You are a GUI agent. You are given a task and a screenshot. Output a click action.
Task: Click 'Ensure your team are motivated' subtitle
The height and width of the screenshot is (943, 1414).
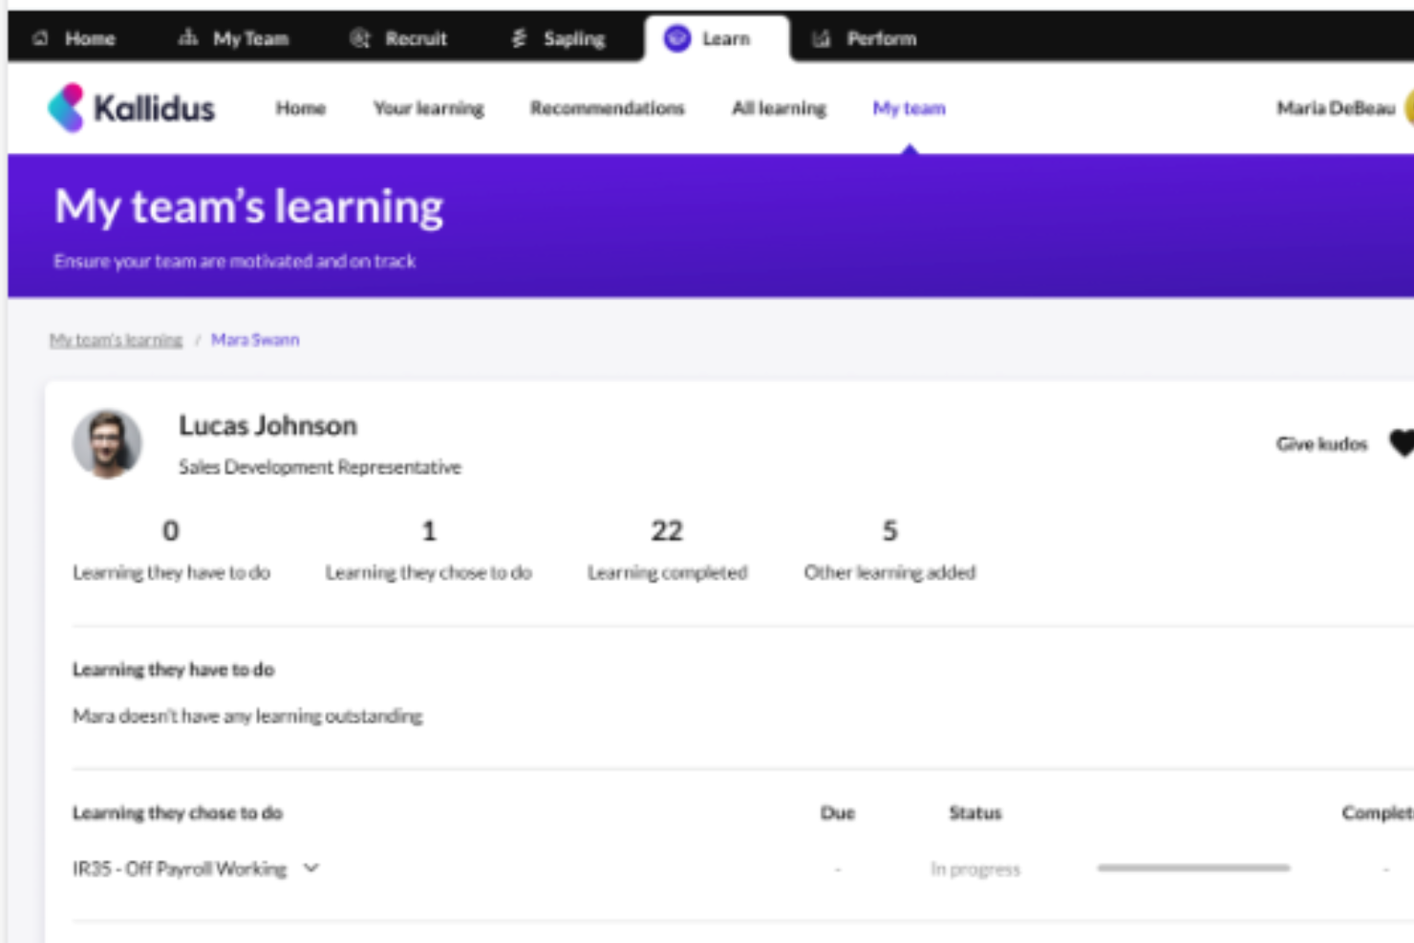(x=234, y=261)
